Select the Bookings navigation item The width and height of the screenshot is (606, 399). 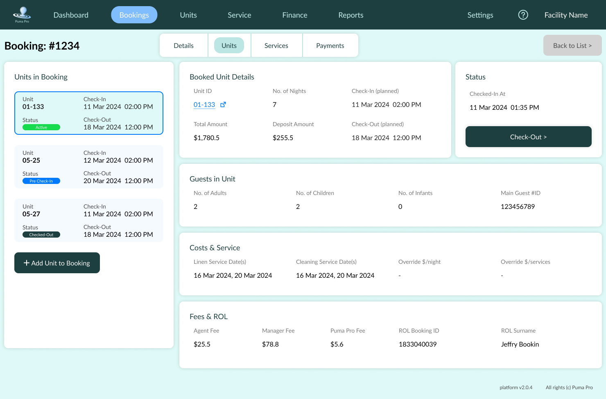pos(134,15)
